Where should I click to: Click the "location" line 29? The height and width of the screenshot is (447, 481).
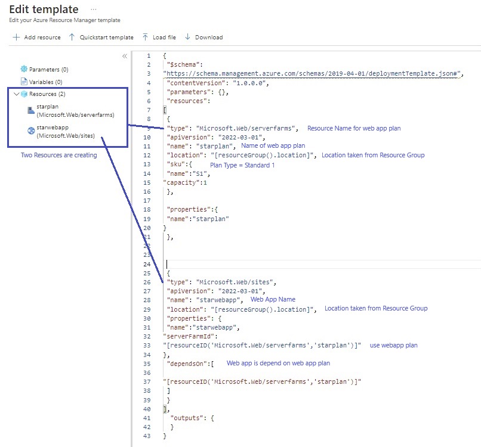pyautogui.click(x=242, y=309)
